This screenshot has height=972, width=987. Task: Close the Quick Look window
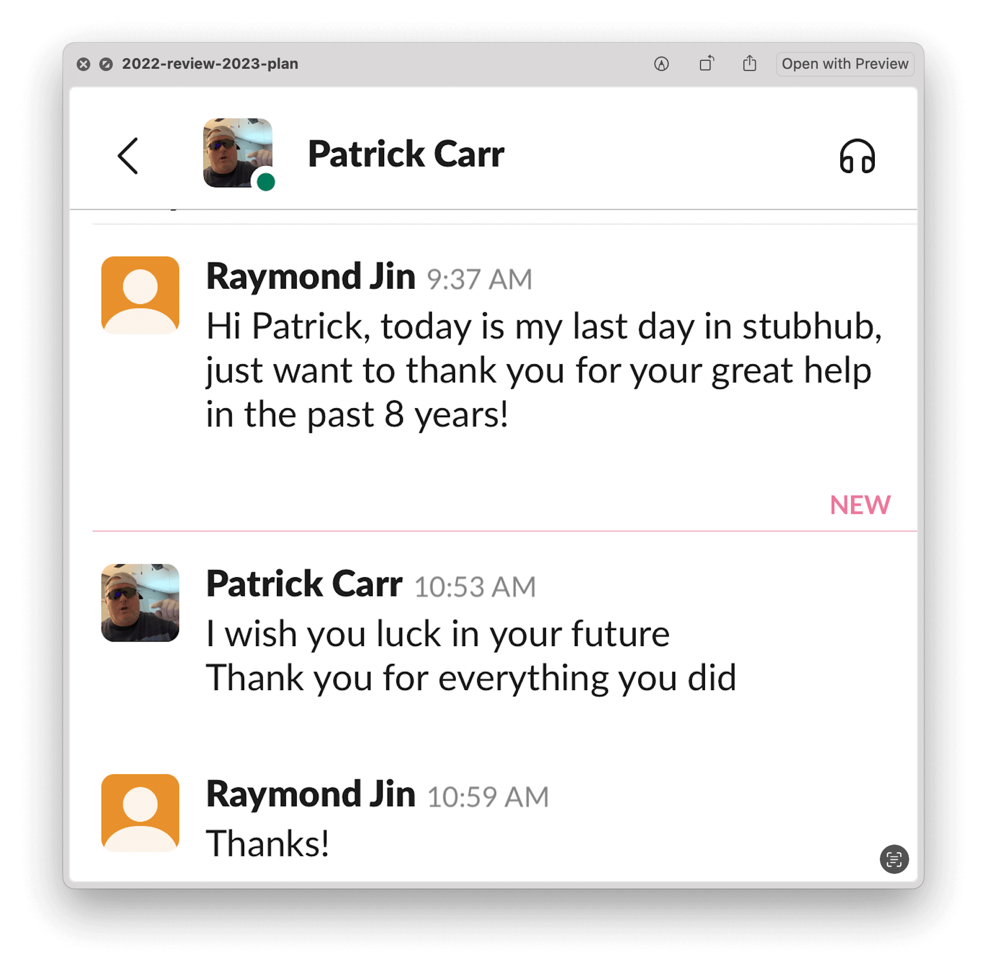point(83,64)
